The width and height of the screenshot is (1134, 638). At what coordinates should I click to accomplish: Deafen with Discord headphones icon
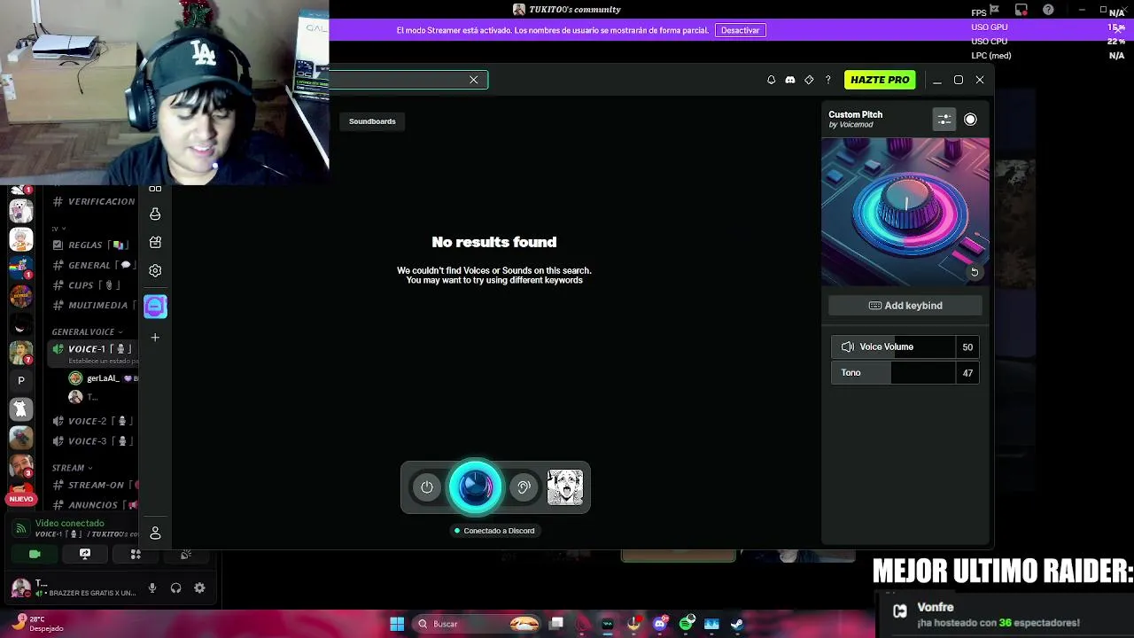(175, 588)
